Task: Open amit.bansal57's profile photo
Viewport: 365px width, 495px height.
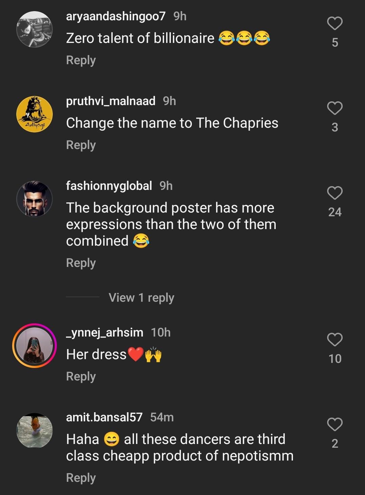Action: 35,430
